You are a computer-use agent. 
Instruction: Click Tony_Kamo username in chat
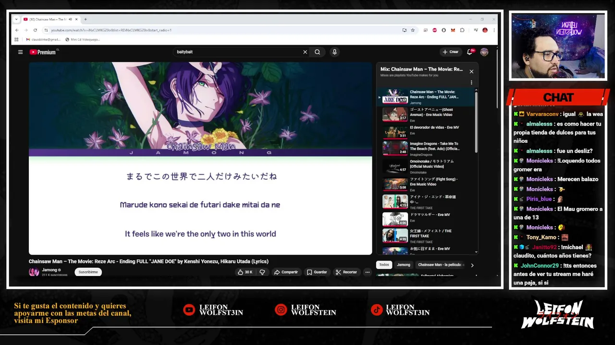(x=541, y=237)
